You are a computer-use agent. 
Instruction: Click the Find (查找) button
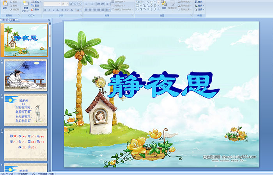tap(199, 2)
